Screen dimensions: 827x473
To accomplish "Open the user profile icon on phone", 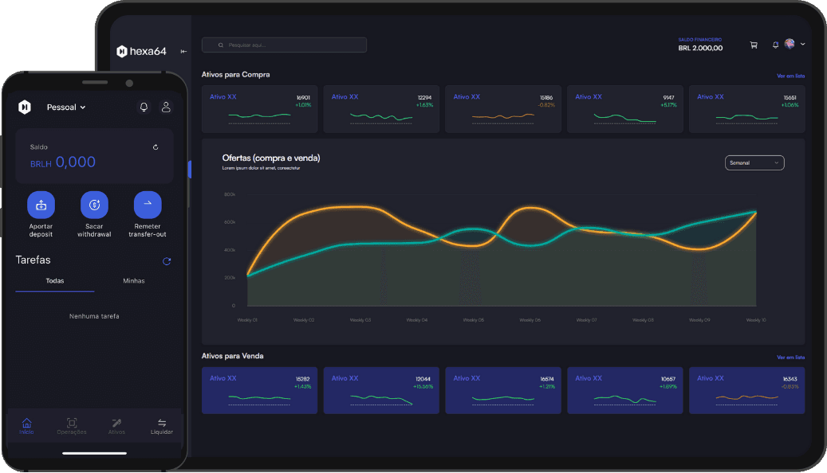I will (166, 107).
